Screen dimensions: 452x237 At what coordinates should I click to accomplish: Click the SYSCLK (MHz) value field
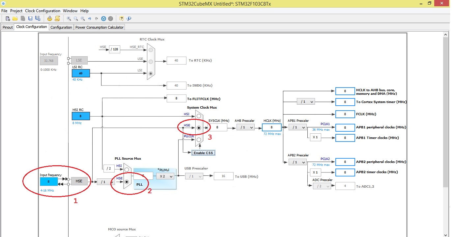(x=217, y=127)
